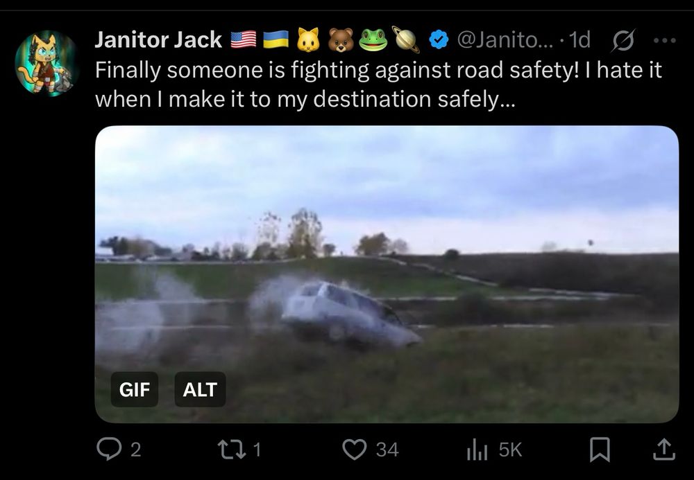Like the post with heart icon
The height and width of the screenshot is (480, 694).
tap(355, 450)
